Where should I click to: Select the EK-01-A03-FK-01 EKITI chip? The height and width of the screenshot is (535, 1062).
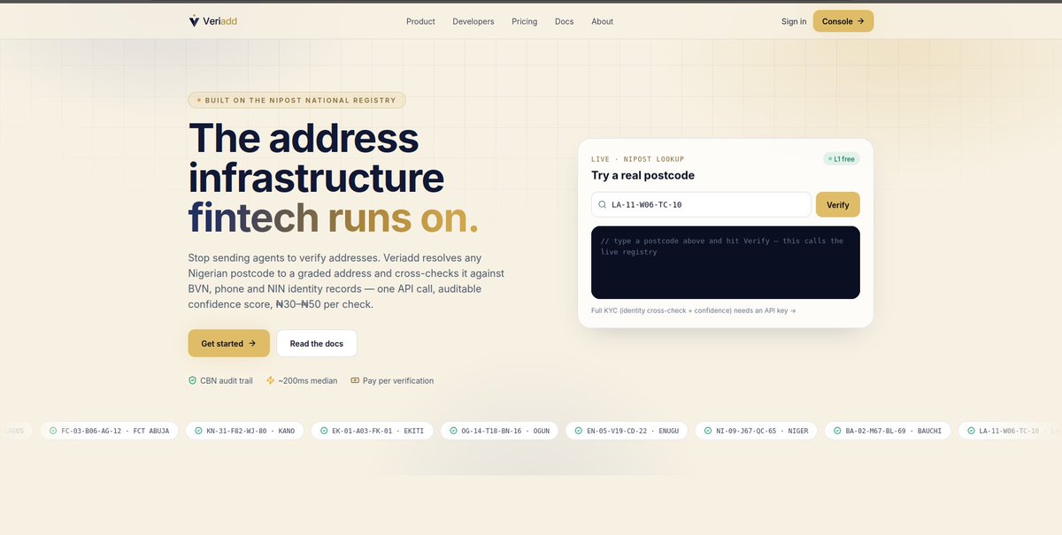point(373,431)
